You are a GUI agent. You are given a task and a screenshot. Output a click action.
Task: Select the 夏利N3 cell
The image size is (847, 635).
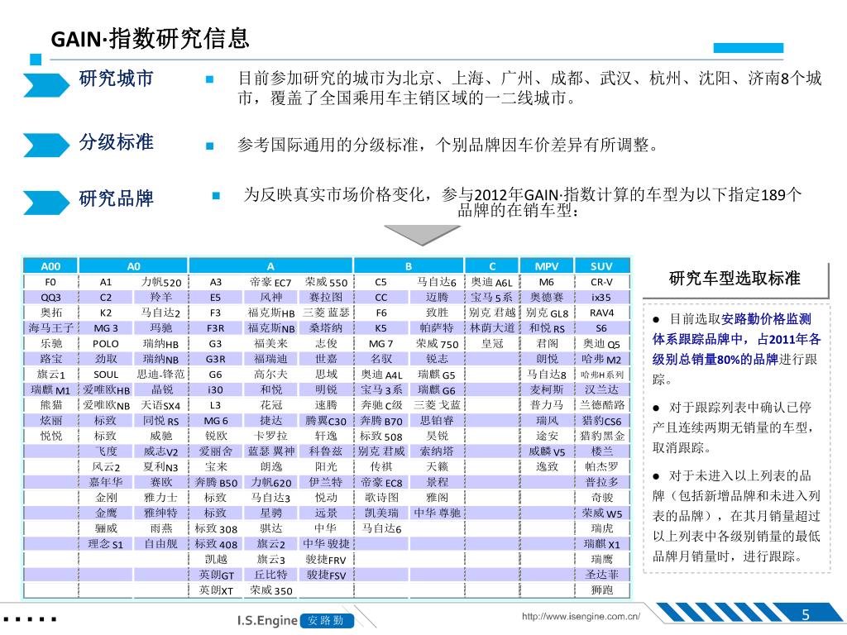click(x=161, y=466)
